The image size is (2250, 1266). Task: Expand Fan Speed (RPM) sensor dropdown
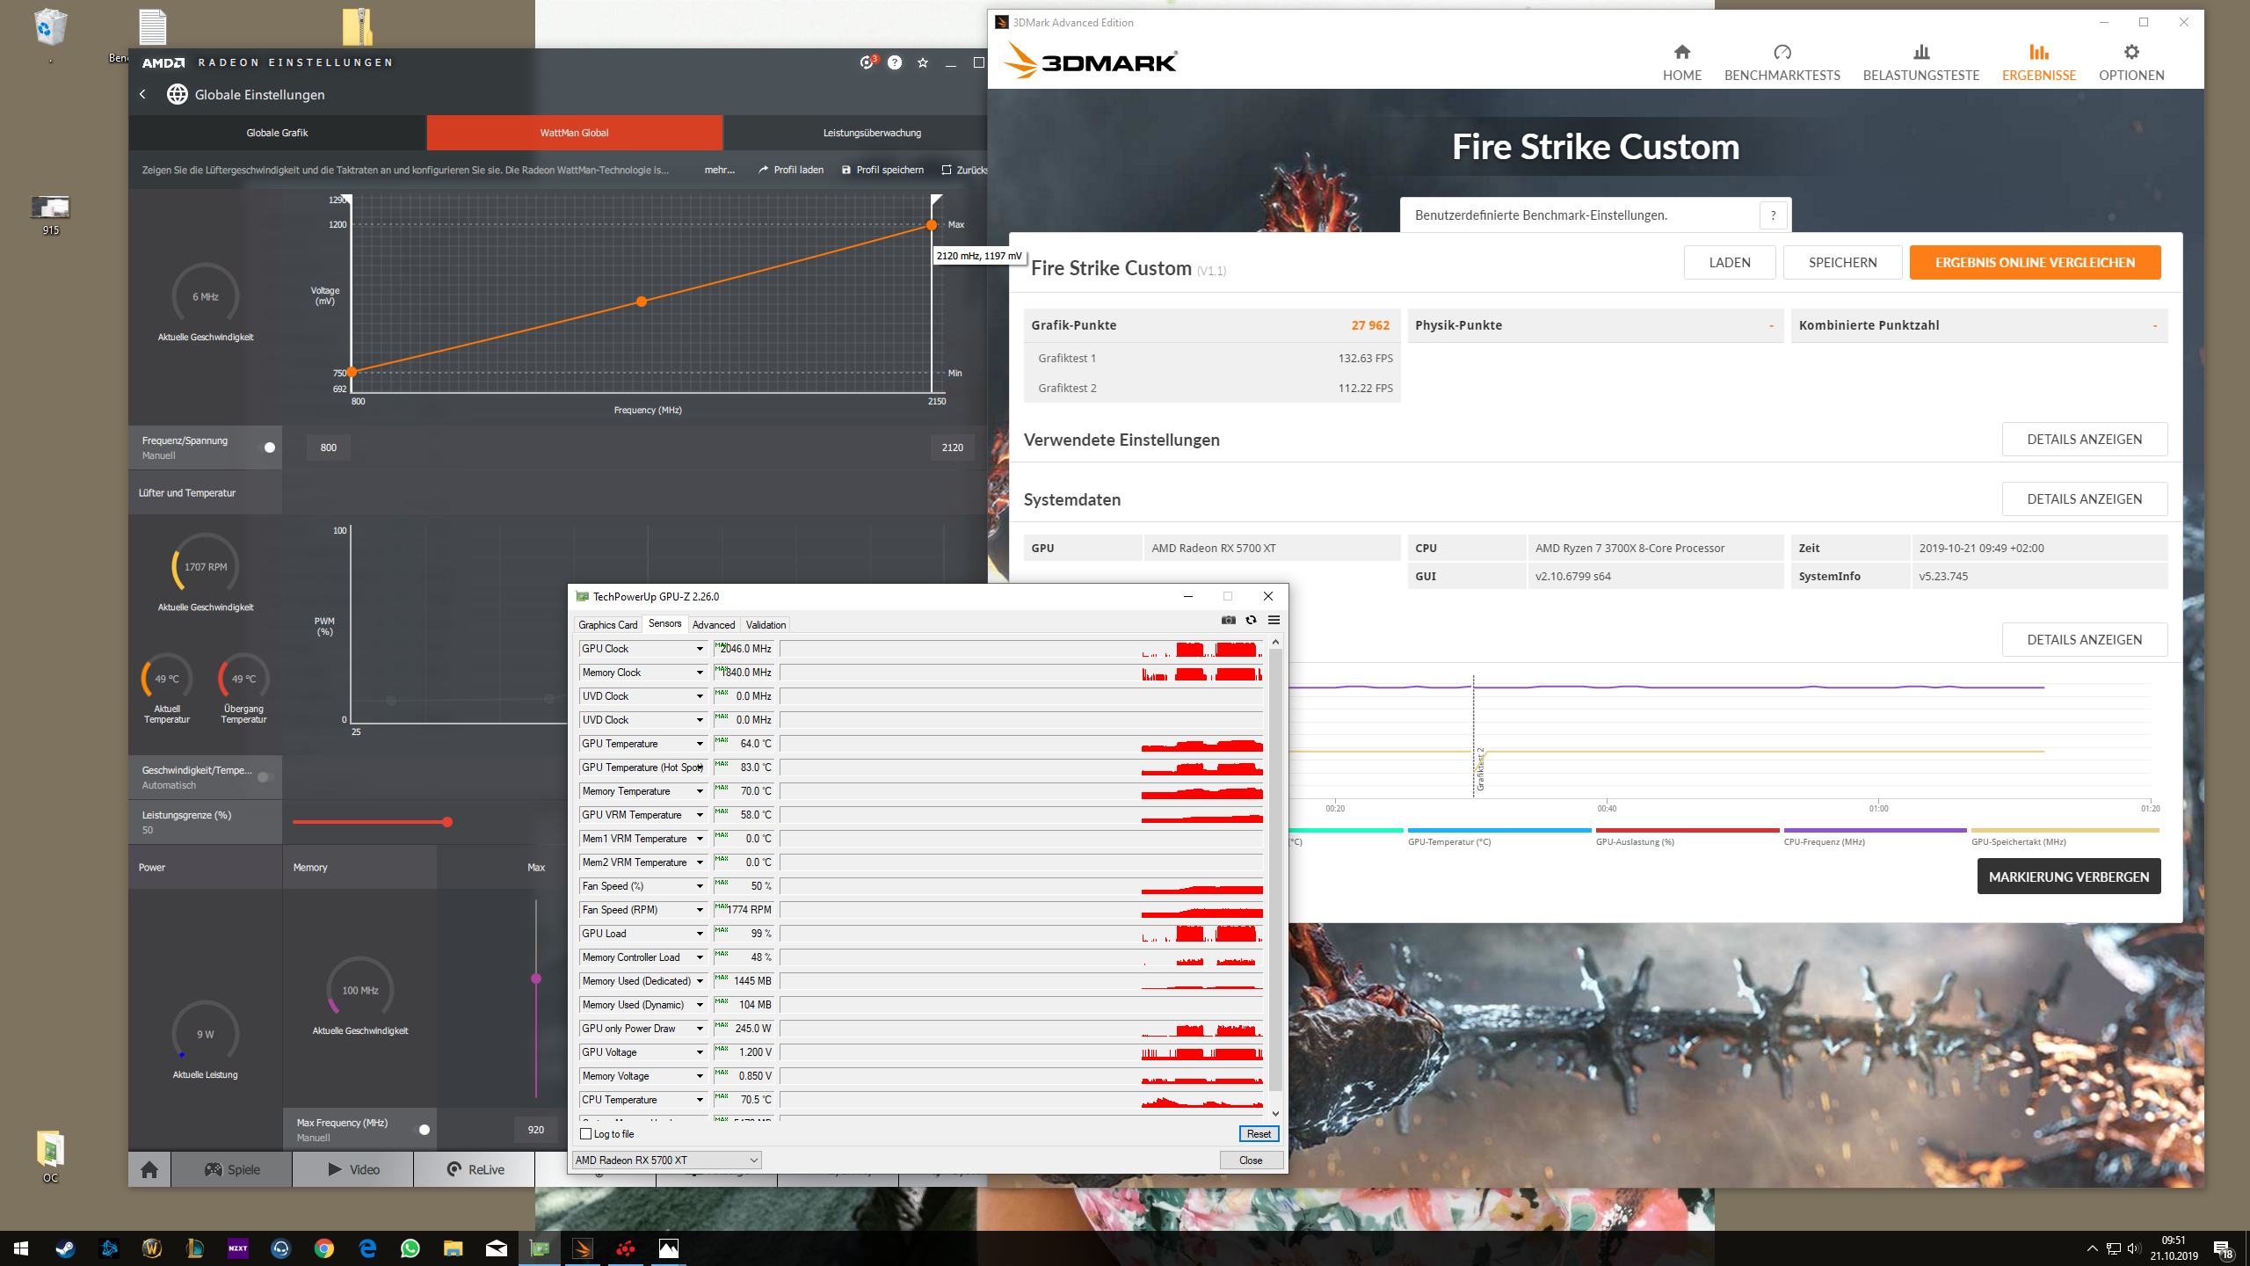[x=700, y=910]
